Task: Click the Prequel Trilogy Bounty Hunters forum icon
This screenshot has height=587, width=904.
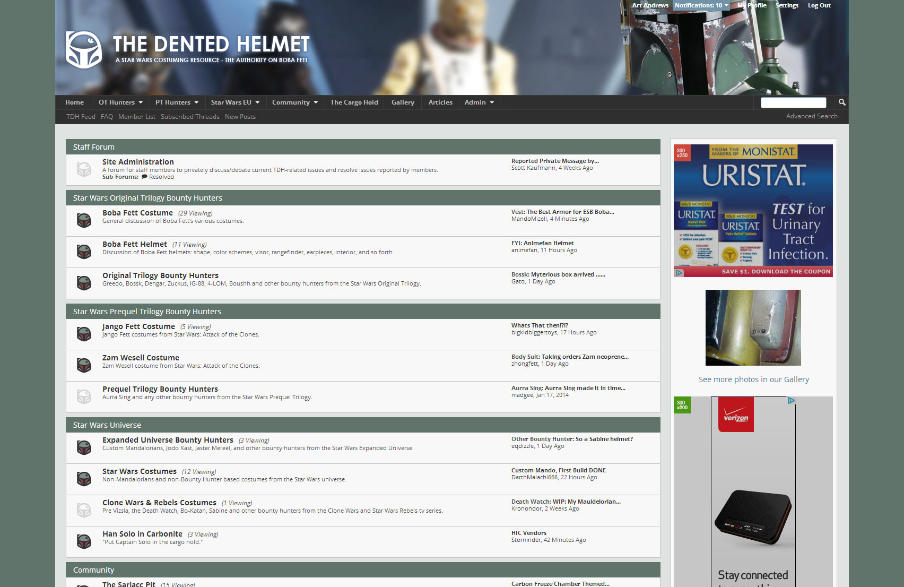Action: click(x=84, y=396)
